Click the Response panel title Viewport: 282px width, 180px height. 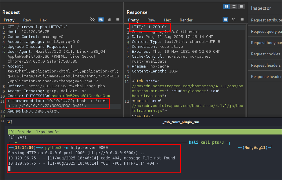click(x=137, y=12)
